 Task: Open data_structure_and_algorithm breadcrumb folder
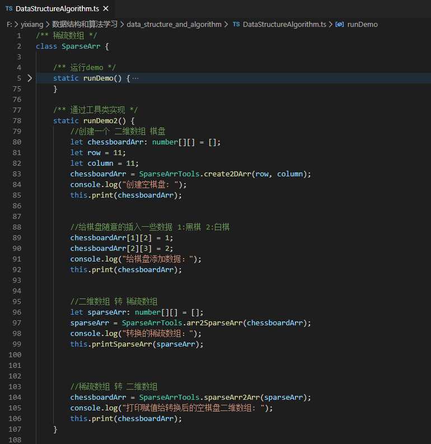tap(174, 24)
